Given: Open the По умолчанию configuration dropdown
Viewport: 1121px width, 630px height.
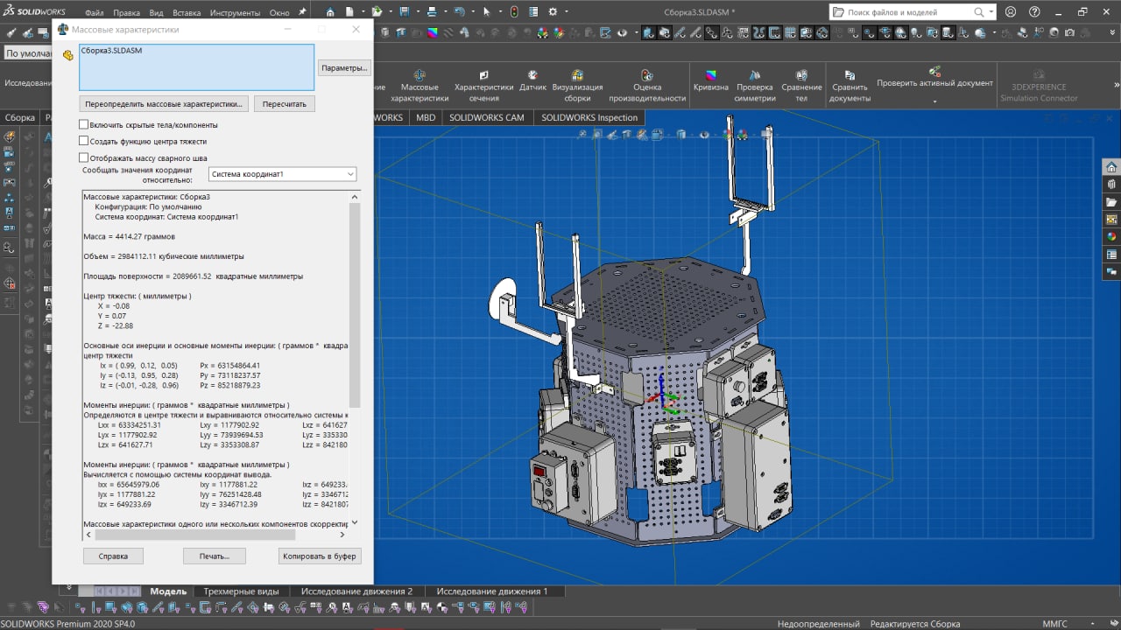Looking at the screenshot, I should [26, 53].
